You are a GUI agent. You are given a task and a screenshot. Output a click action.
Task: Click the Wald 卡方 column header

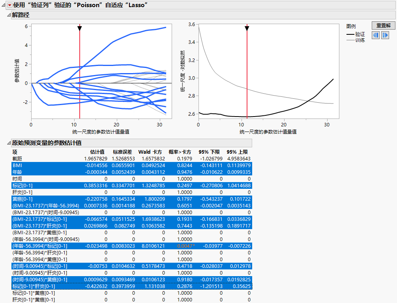(150, 152)
